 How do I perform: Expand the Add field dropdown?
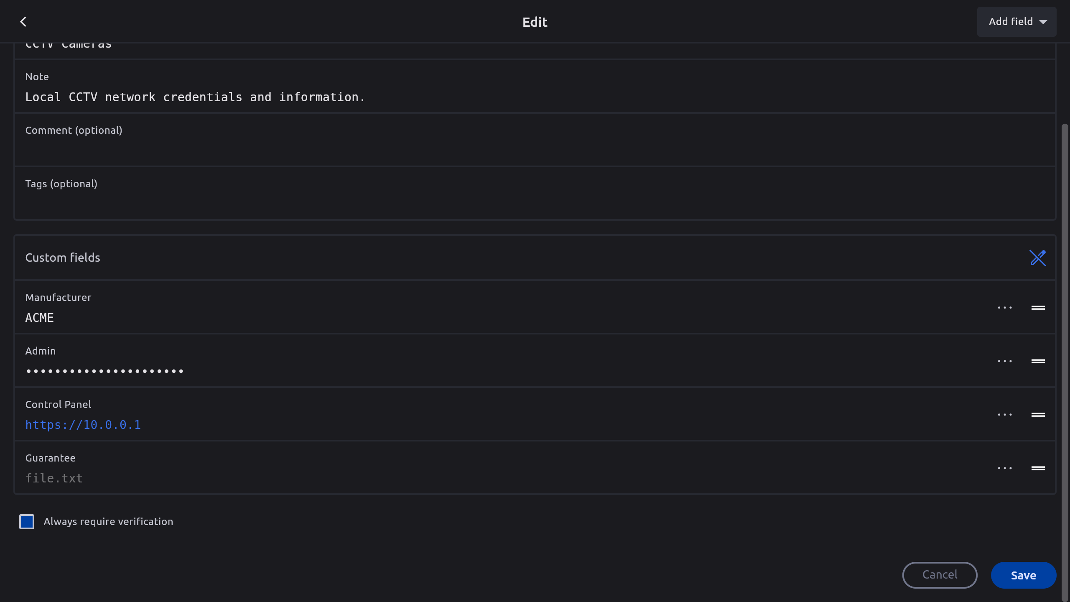(1016, 22)
